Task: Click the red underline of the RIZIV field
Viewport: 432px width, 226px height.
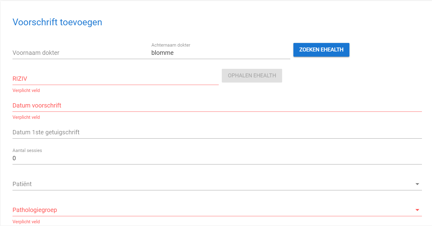Action: coord(115,84)
